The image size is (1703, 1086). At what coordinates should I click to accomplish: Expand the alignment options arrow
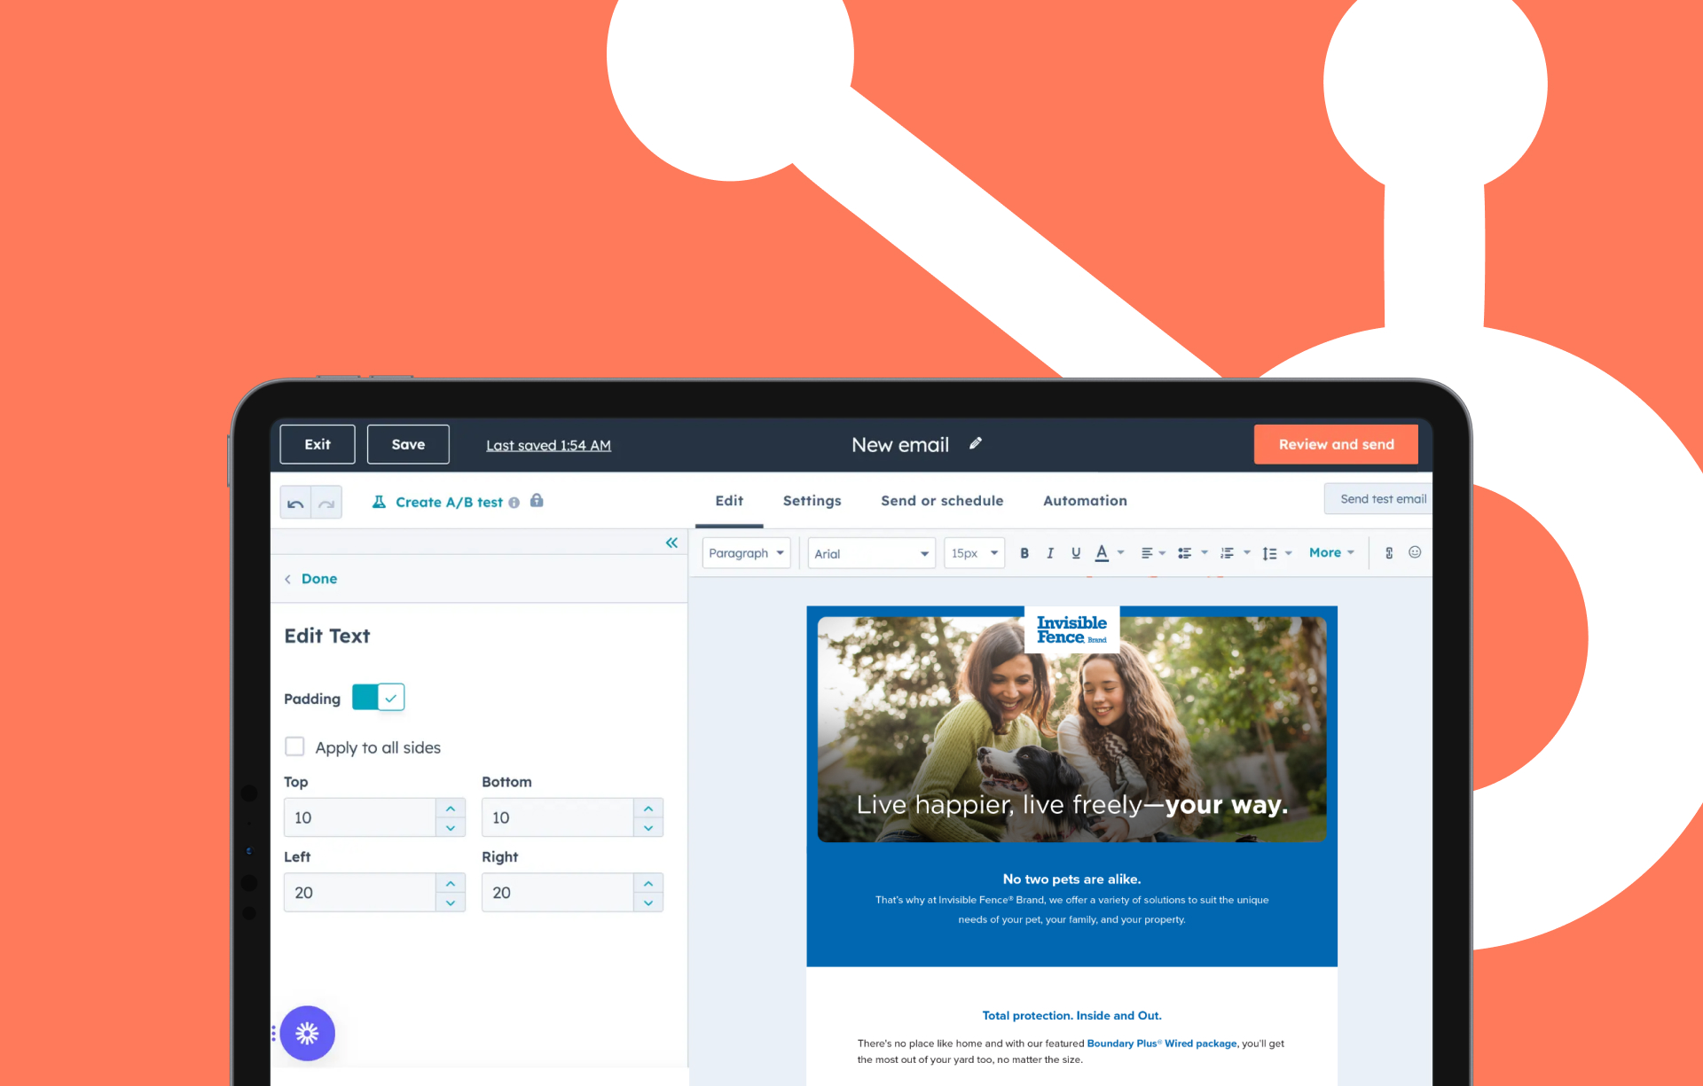pos(1162,553)
